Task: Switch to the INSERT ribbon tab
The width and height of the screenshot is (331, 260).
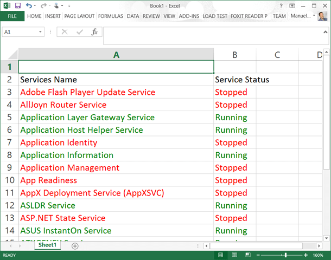Action: tap(53, 16)
